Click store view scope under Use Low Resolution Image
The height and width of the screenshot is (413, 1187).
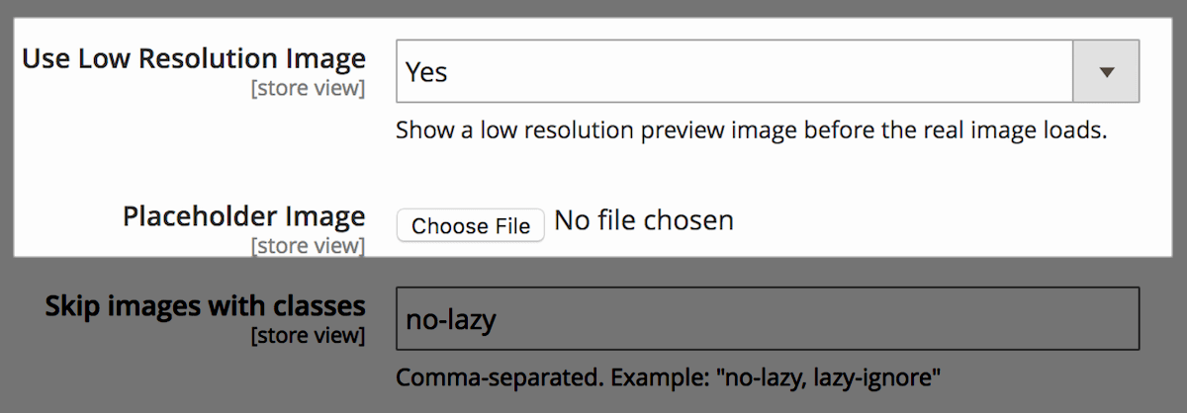point(308,90)
